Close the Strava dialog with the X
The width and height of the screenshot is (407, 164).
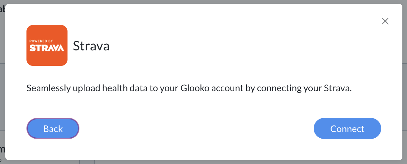(x=385, y=21)
